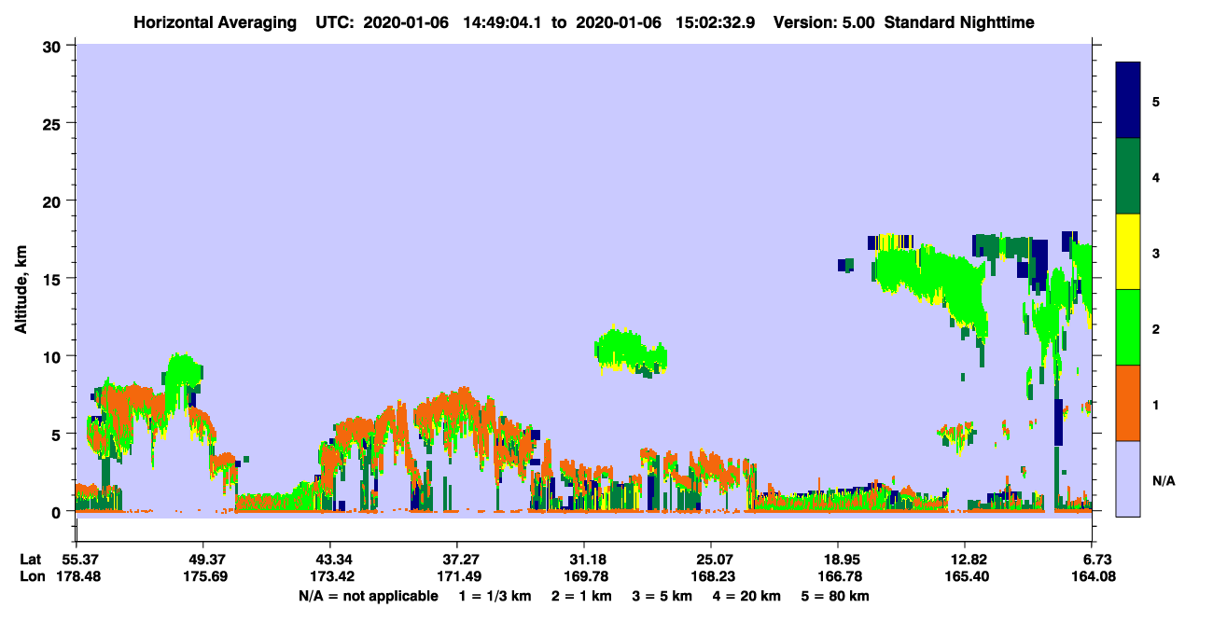Click '3 = 5 km' legend text
This screenshot has width=1213, height=622.
[662, 596]
